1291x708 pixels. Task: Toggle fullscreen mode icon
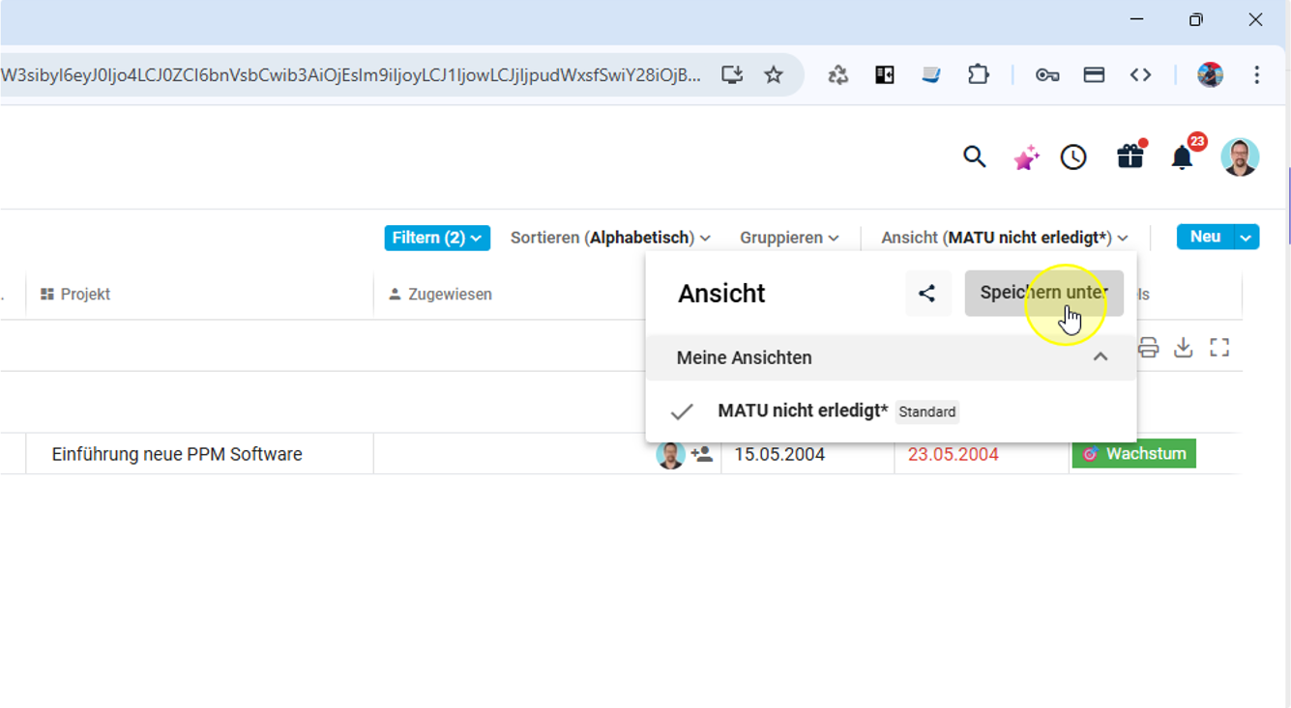[1219, 348]
